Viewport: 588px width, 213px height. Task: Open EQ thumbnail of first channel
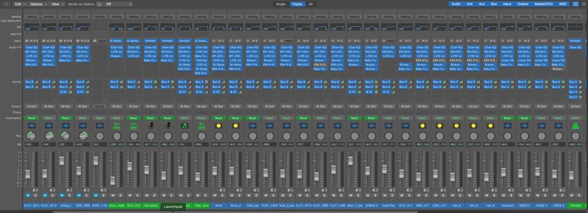click(32, 28)
